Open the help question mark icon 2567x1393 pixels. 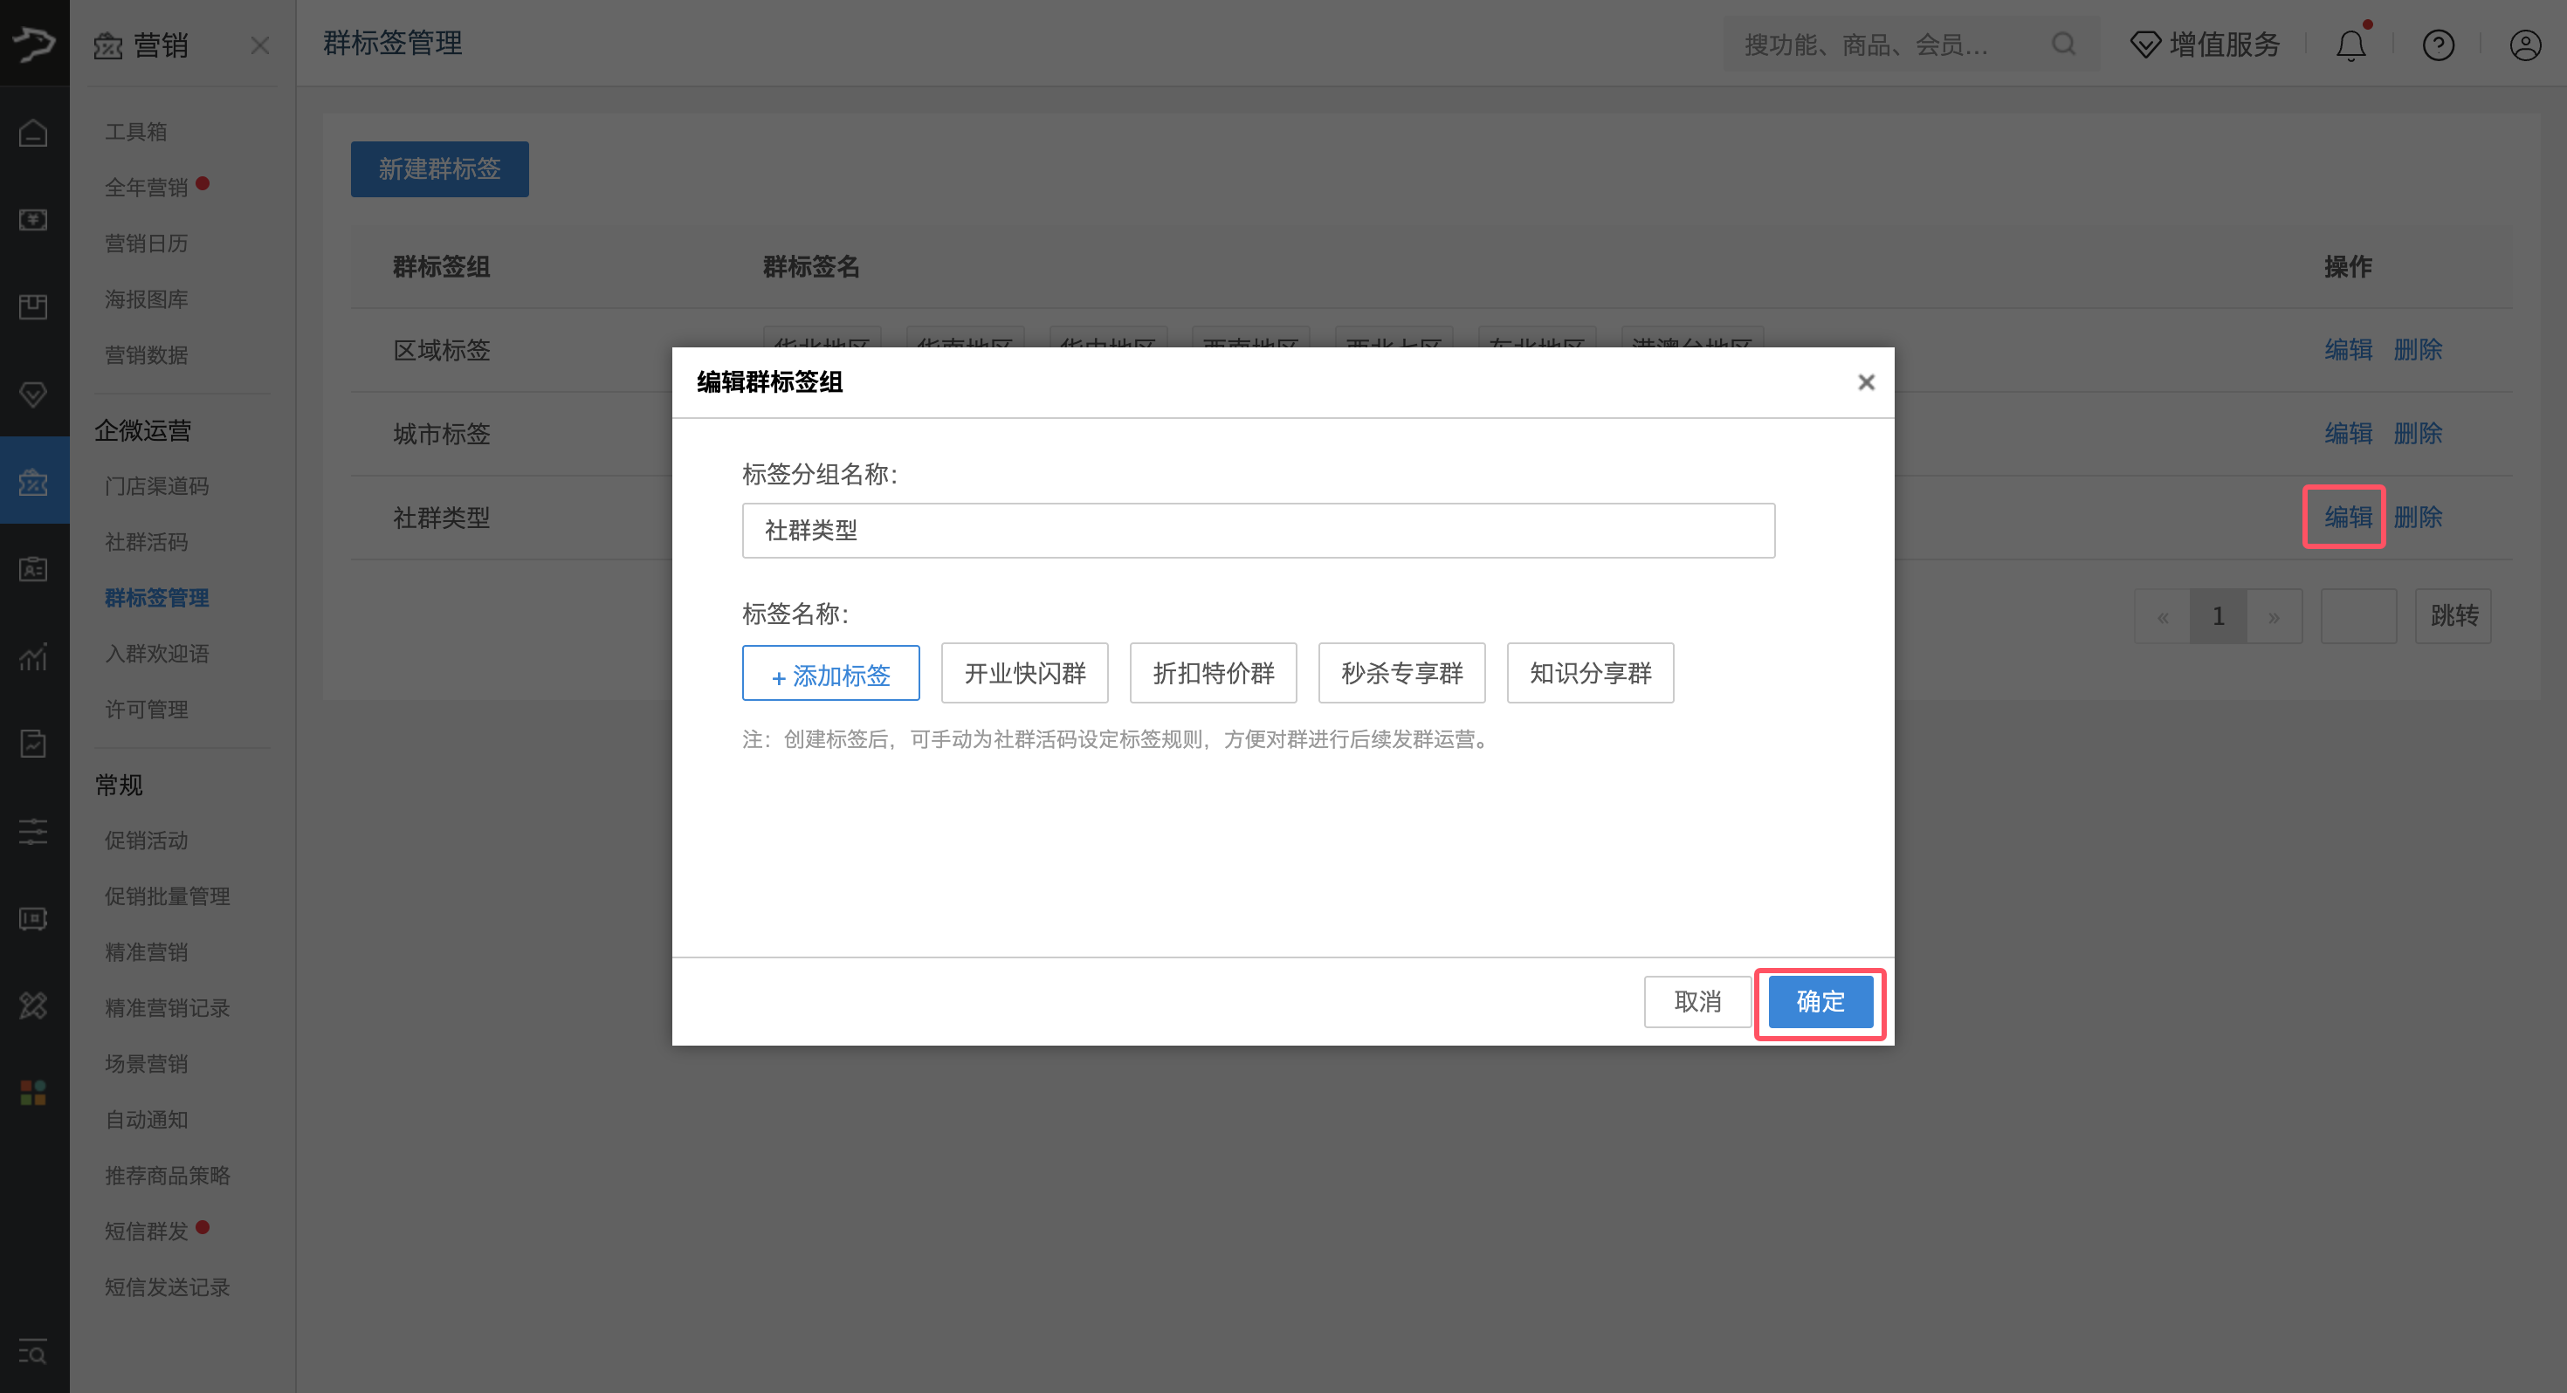click(x=2438, y=45)
